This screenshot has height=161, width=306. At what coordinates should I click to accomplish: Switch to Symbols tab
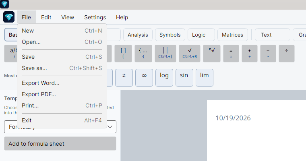coord(170,35)
